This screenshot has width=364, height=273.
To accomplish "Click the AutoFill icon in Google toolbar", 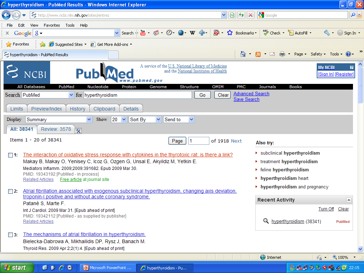I will tap(291, 33).
